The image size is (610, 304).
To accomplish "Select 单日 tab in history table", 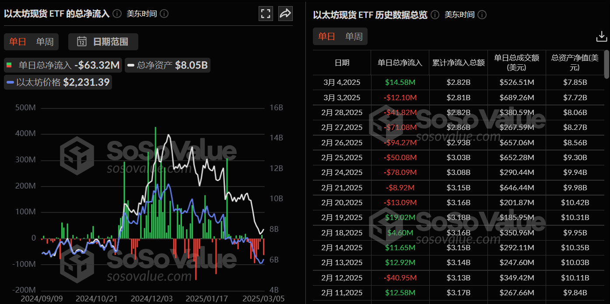I will click(327, 36).
